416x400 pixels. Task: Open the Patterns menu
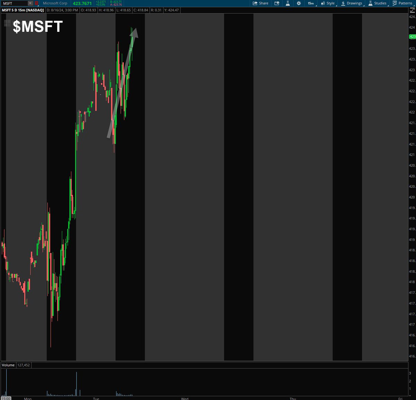[x=402, y=3]
